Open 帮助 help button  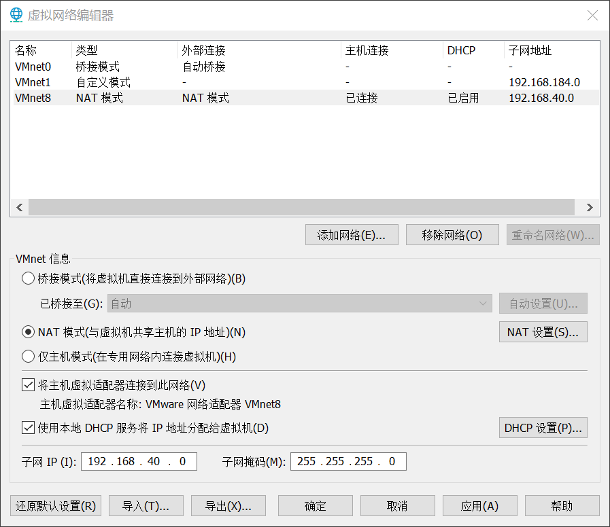tap(562, 506)
